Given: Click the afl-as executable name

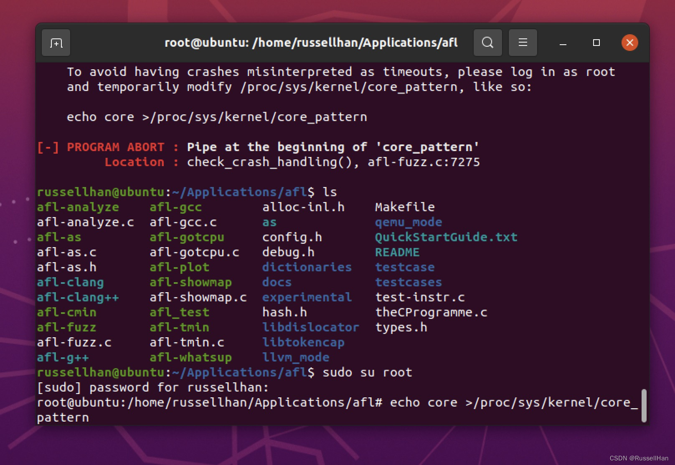Looking at the screenshot, I should coord(59,237).
